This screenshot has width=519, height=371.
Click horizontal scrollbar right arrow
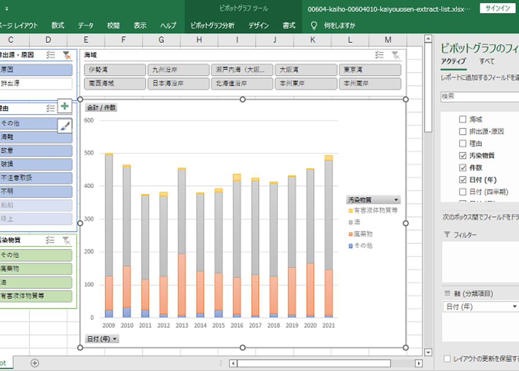[x=418, y=363]
